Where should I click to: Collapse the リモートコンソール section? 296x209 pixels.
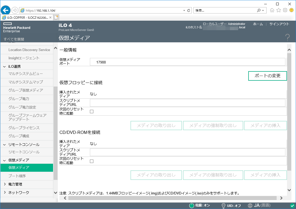tap(5, 145)
